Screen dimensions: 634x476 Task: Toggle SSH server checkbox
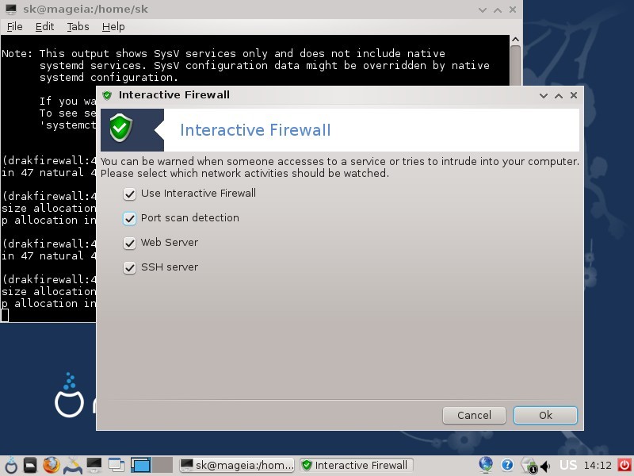pos(129,268)
